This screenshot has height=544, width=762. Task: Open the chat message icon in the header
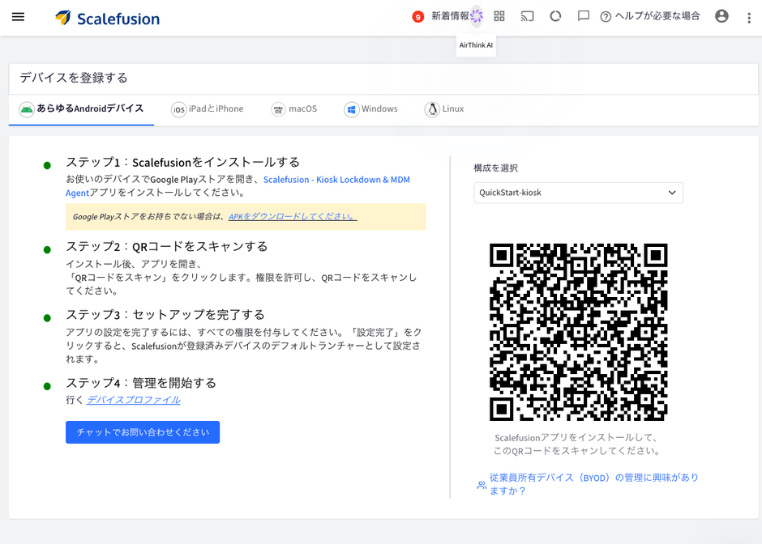tap(583, 16)
